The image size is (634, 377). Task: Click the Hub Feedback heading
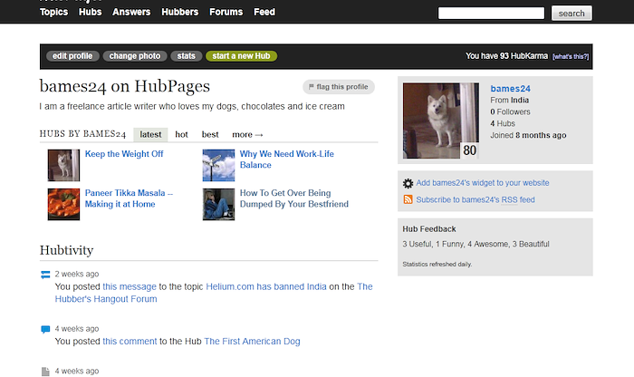point(429,229)
